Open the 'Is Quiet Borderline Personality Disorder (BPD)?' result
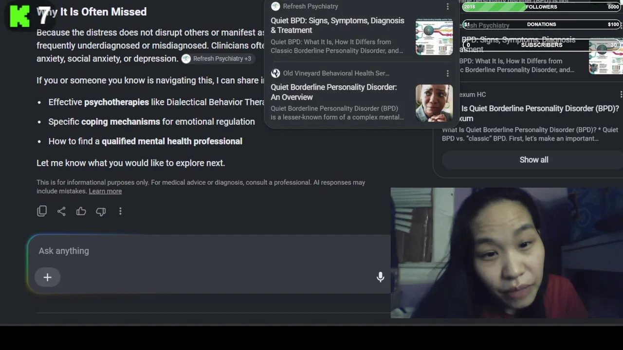This screenshot has width=623, height=350. point(540,113)
